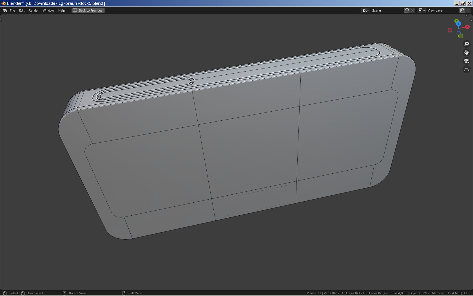Click the '3.1.0' version number
Image resolution: width=473 pixels, height=296 pixels.
point(467,293)
